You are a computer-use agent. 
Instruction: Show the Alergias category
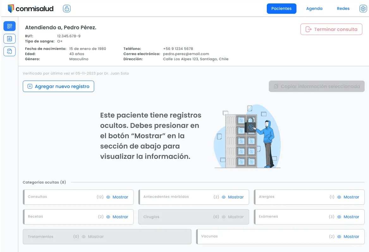[348, 197]
